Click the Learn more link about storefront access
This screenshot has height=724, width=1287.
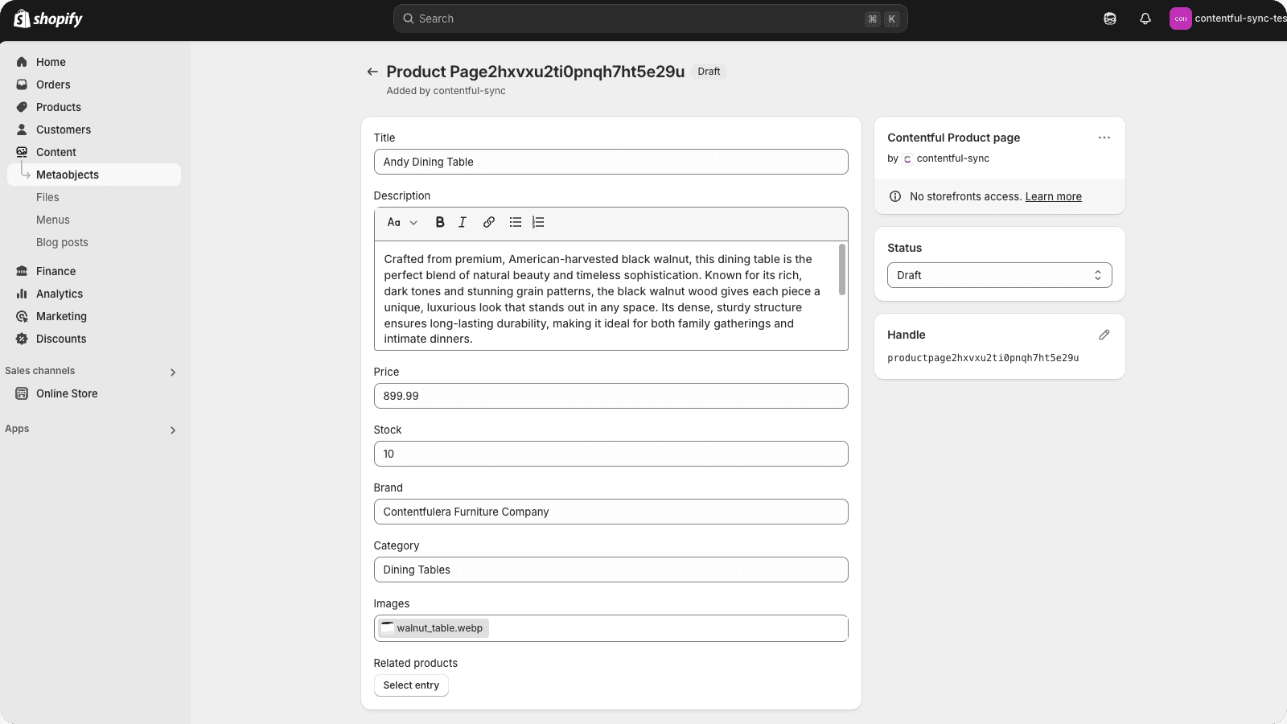tap(1053, 196)
